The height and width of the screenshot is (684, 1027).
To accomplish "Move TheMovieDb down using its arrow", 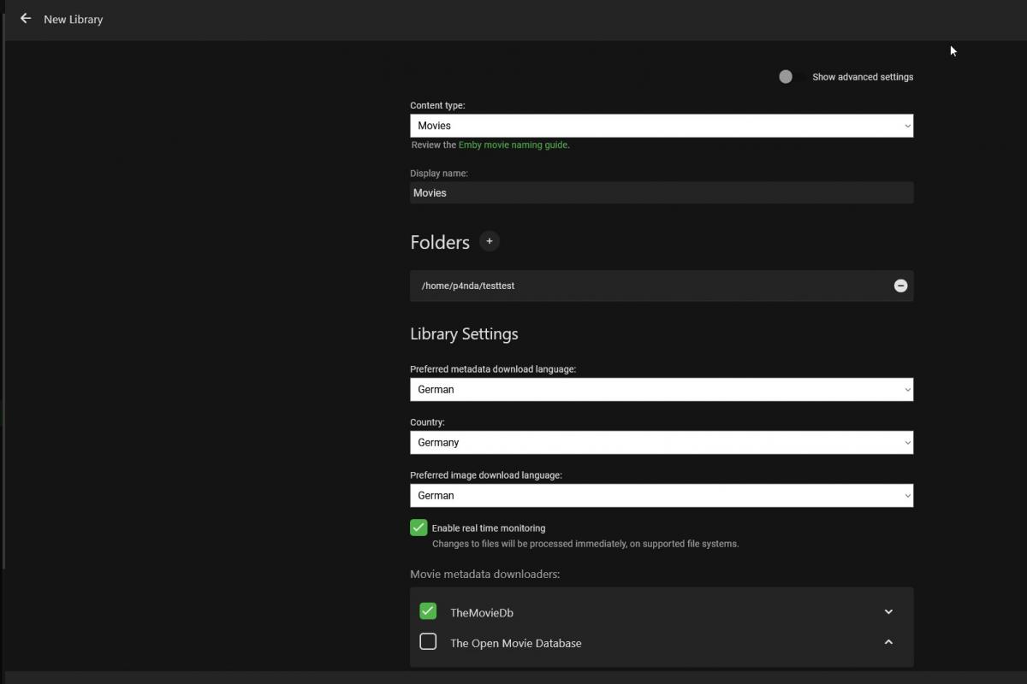I will tap(888, 611).
